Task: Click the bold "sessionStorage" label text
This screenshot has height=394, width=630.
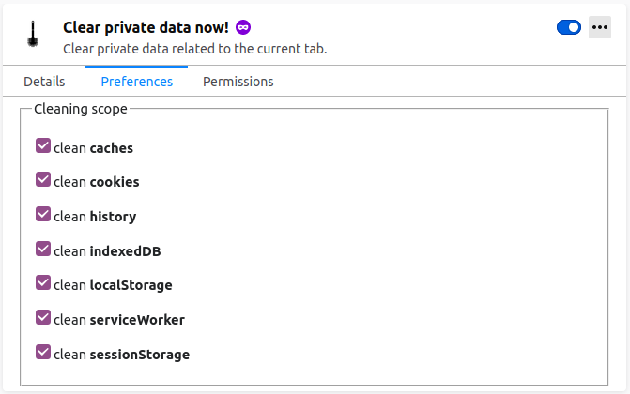Action: 140,355
